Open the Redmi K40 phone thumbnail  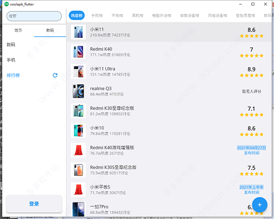tap(78, 52)
